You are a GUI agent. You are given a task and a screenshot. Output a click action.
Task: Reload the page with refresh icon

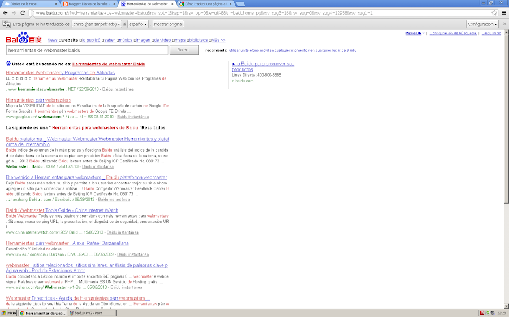pos(23,12)
